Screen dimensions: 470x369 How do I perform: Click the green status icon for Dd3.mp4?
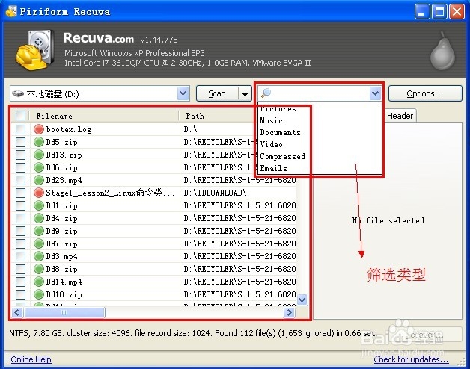(39, 256)
